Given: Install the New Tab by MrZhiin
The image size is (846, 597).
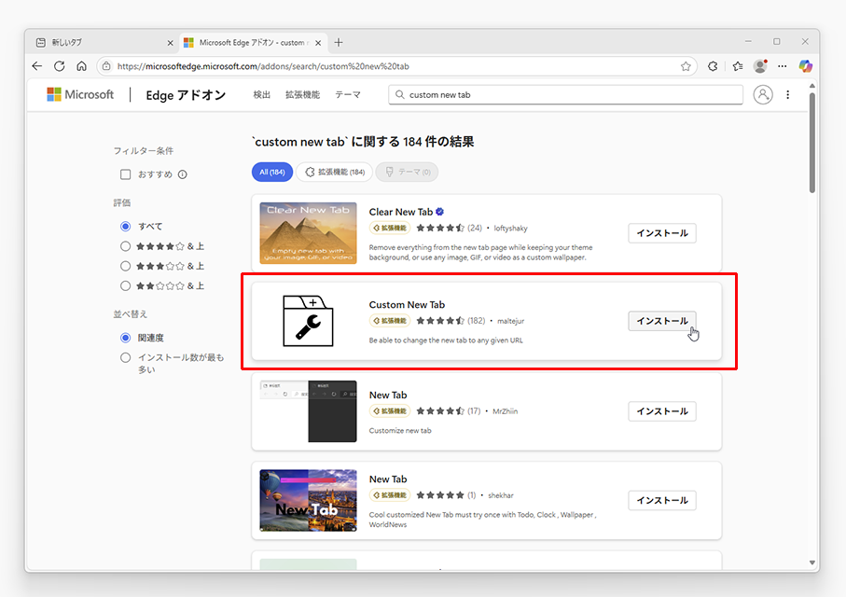Looking at the screenshot, I should (662, 411).
